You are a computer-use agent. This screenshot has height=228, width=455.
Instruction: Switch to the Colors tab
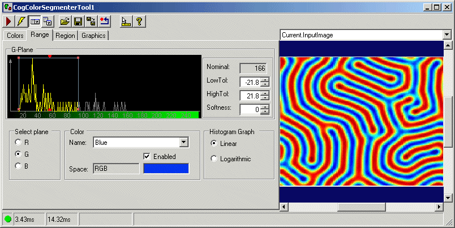(15, 36)
